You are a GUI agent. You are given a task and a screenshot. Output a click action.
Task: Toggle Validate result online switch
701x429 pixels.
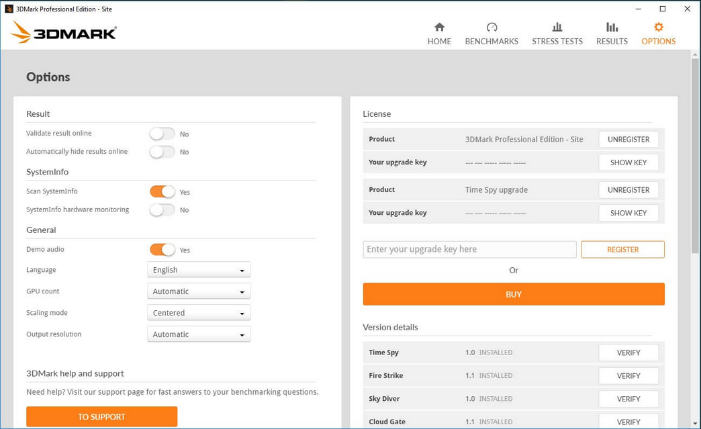pyautogui.click(x=162, y=134)
